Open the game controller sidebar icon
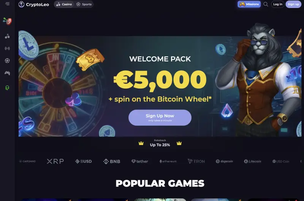Screen dimensions: 304x201 [x=7, y=73]
